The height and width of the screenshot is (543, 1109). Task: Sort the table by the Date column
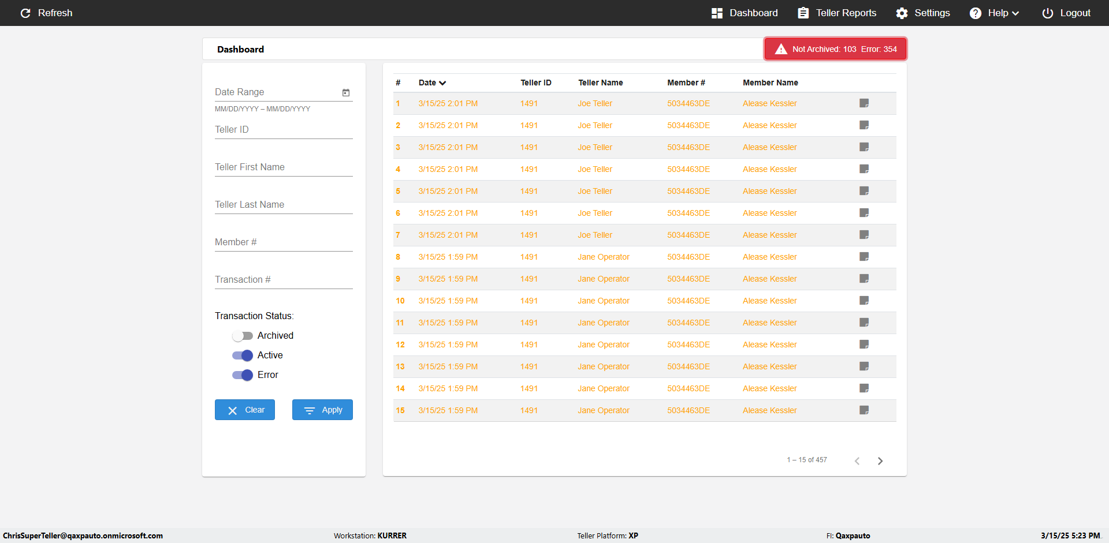click(432, 83)
